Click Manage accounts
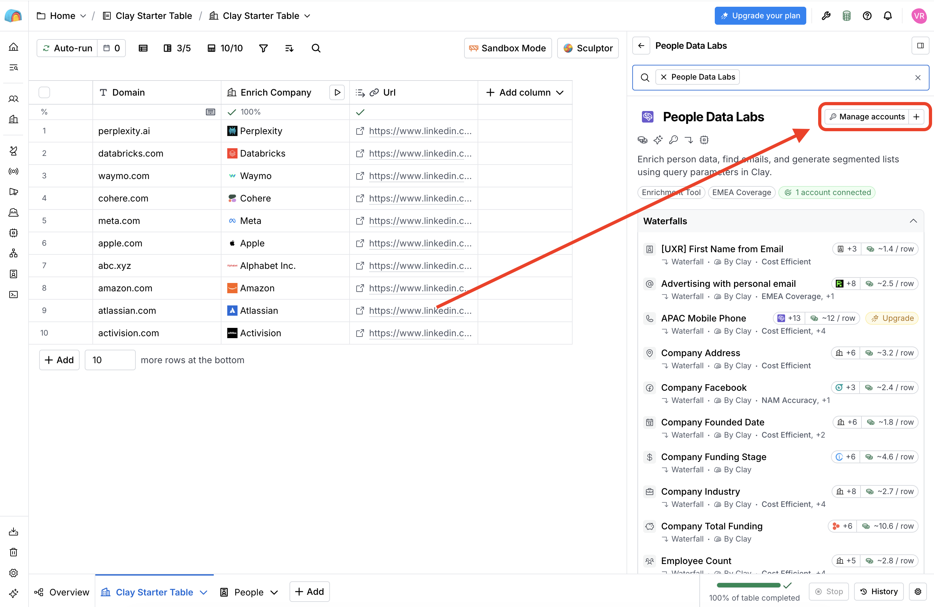 [x=867, y=117]
